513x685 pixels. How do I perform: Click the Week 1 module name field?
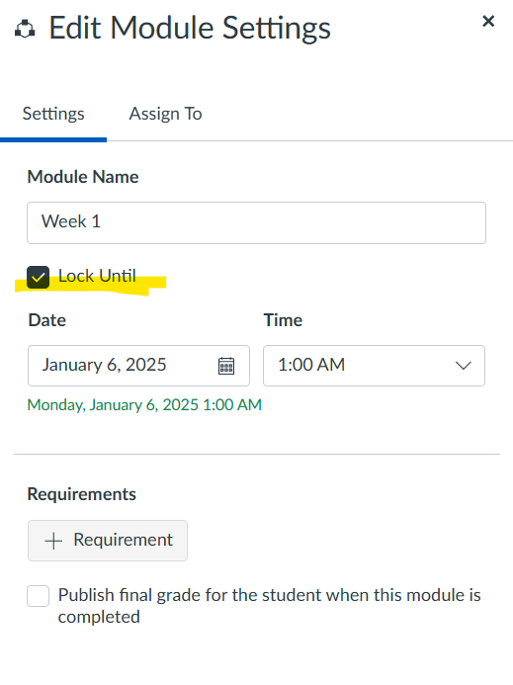click(x=256, y=222)
